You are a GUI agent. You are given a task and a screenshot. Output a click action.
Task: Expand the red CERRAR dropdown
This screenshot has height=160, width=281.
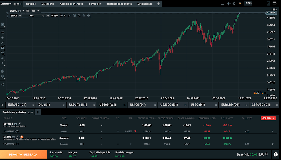tap(274, 118)
